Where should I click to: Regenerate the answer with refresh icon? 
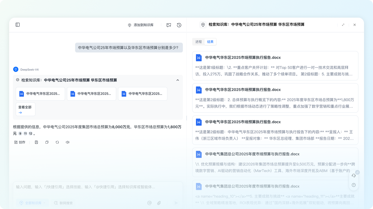coord(57,142)
